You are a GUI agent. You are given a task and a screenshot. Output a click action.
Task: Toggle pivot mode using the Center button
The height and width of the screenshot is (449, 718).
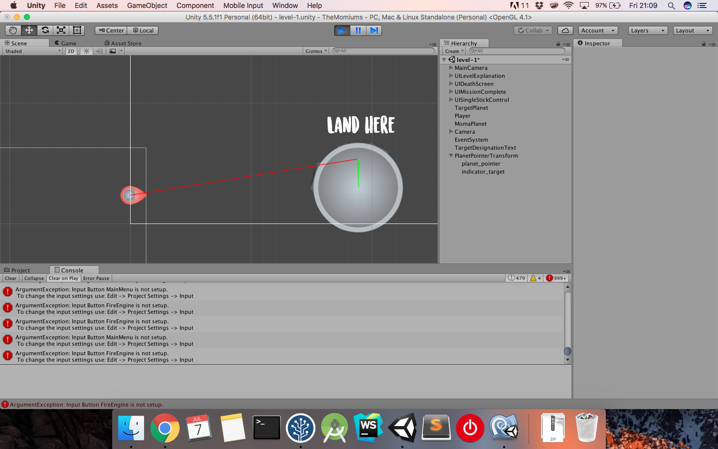[111, 30]
